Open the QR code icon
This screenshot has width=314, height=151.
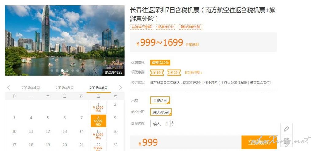(286, 141)
